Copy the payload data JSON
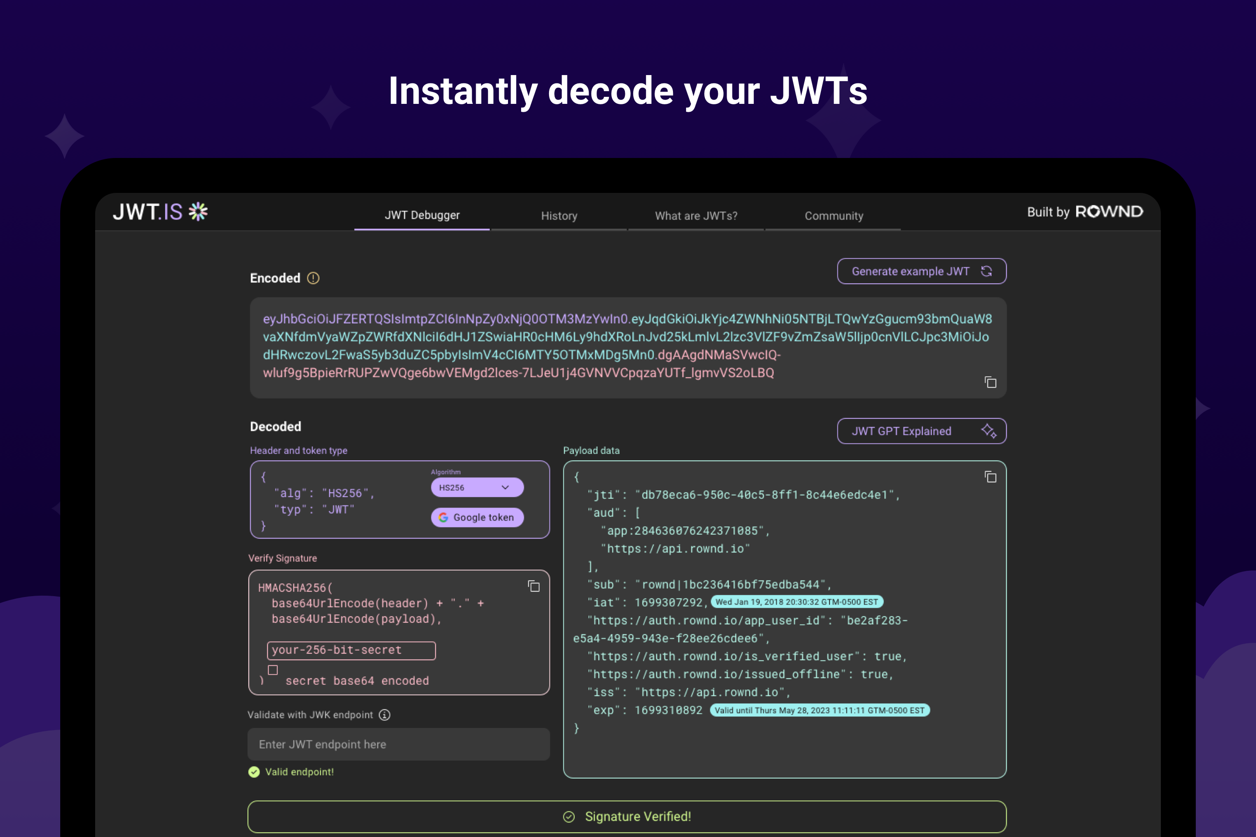This screenshot has width=1256, height=837. pyautogui.click(x=990, y=477)
